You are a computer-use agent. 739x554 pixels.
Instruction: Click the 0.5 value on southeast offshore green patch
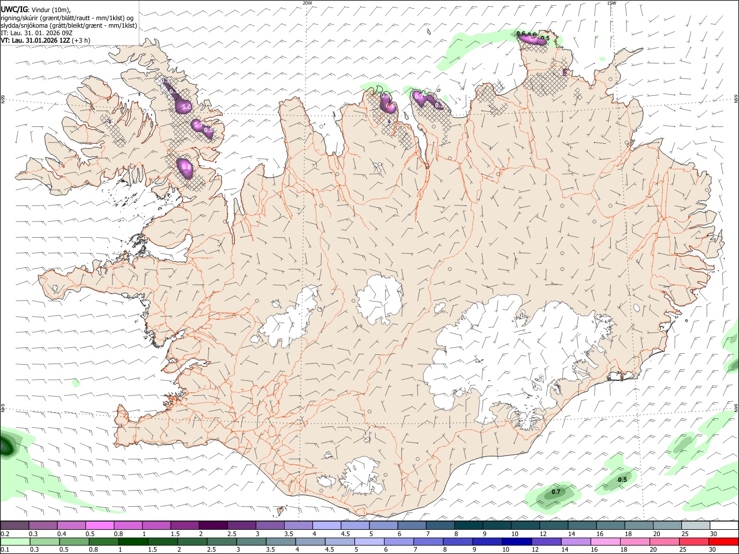622,480
